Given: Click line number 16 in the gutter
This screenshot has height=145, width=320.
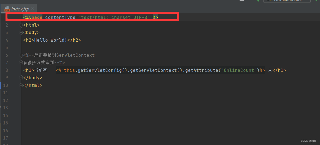Looking at the screenshot, I should coord(6,130).
